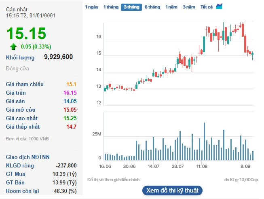The height and width of the screenshot is (199, 264).
Task: Click the KLGD ròng value -237,800
Action: 66,165
